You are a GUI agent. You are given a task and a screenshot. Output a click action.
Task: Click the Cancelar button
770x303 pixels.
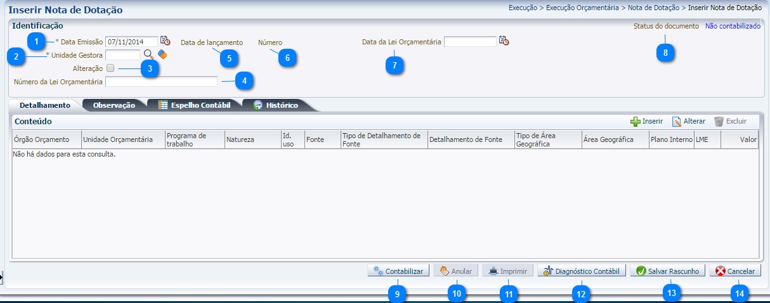735,271
